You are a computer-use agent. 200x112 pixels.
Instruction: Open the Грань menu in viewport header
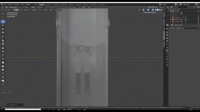(56, 10)
